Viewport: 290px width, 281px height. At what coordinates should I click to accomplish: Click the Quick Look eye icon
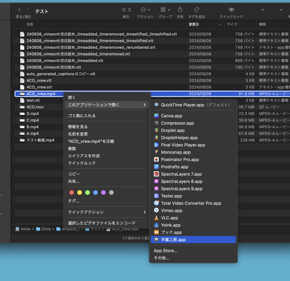[x=231, y=10]
